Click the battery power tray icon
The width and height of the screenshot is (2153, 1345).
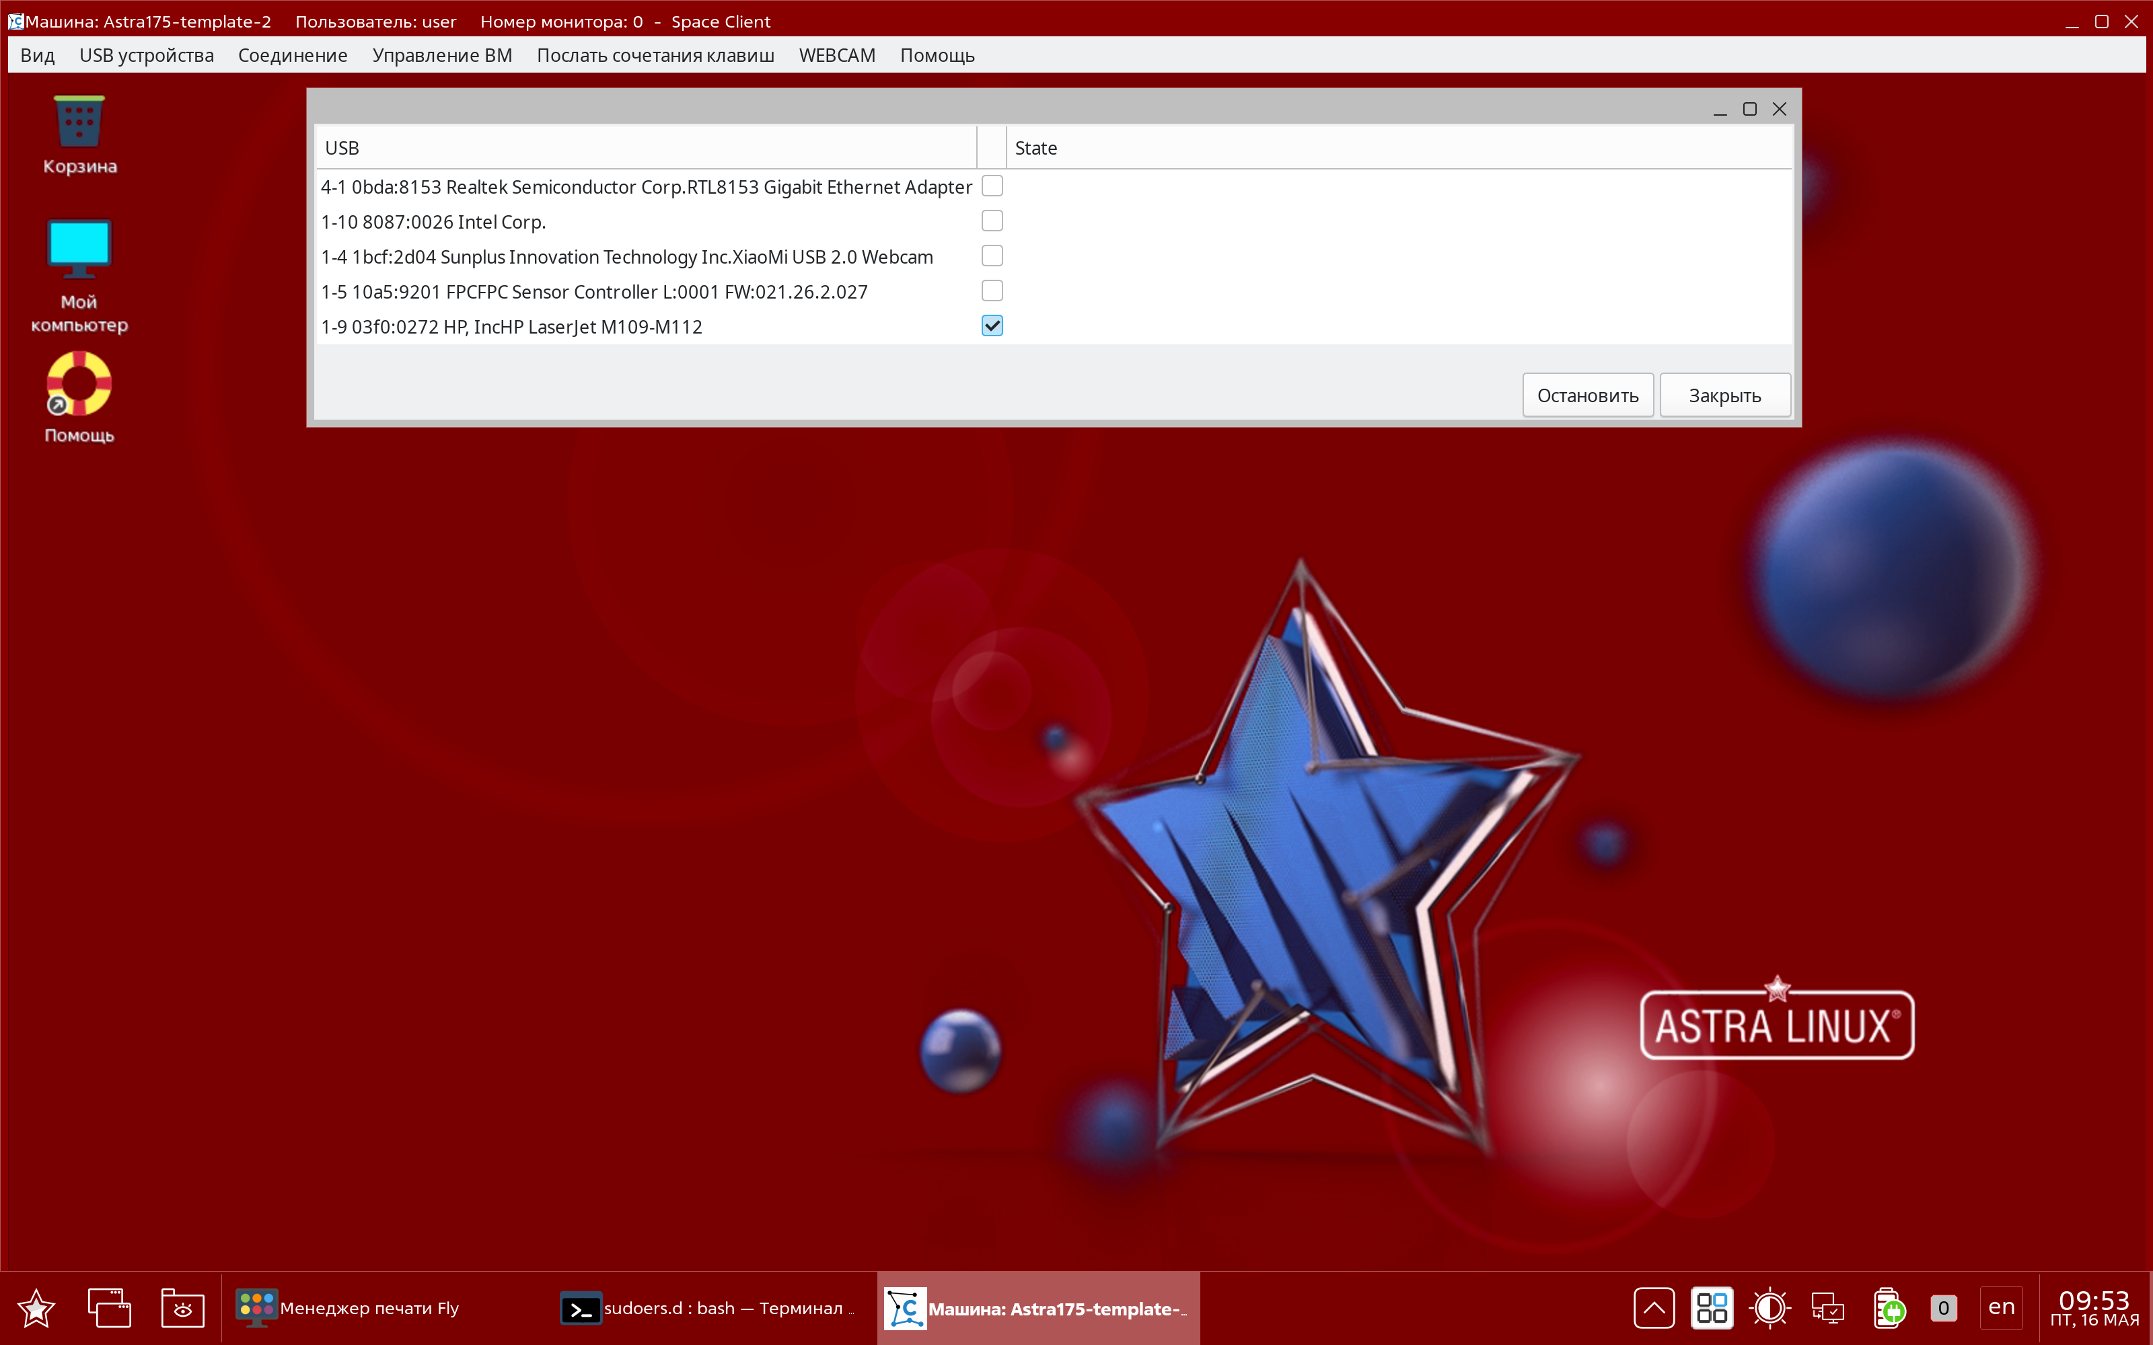pyautogui.click(x=1887, y=1307)
